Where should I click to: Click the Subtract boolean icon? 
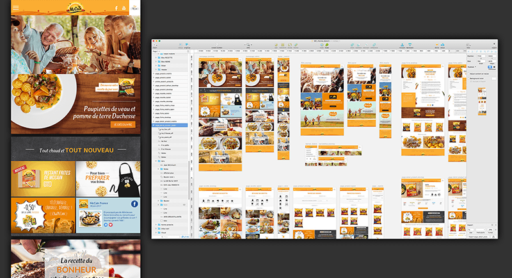tap(358, 45)
